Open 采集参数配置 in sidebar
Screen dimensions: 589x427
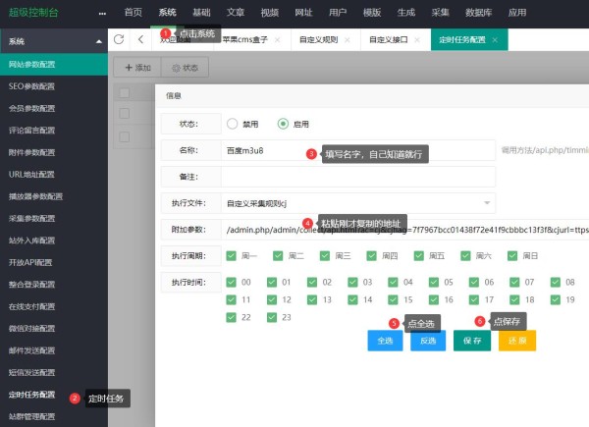click(54, 218)
